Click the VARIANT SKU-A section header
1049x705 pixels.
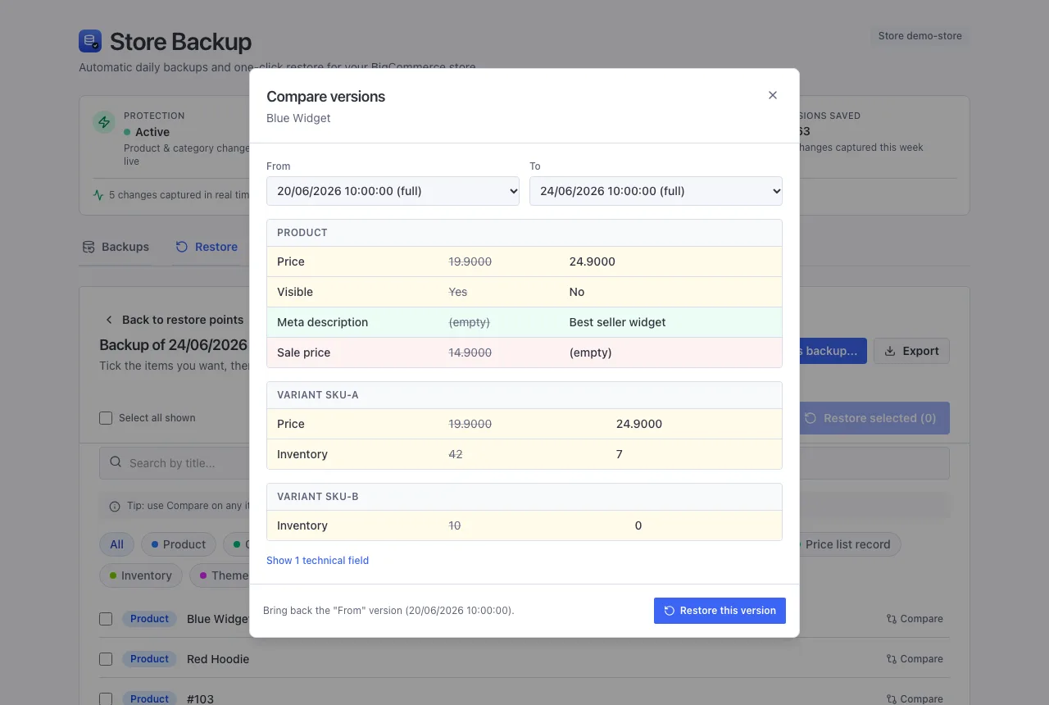[x=524, y=395]
